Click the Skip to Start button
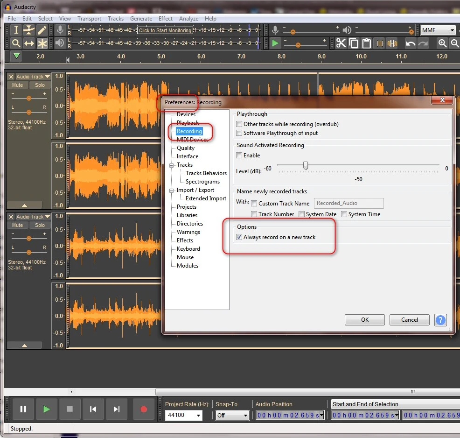This screenshot has height=438, width=460. [x=93, y=409]
